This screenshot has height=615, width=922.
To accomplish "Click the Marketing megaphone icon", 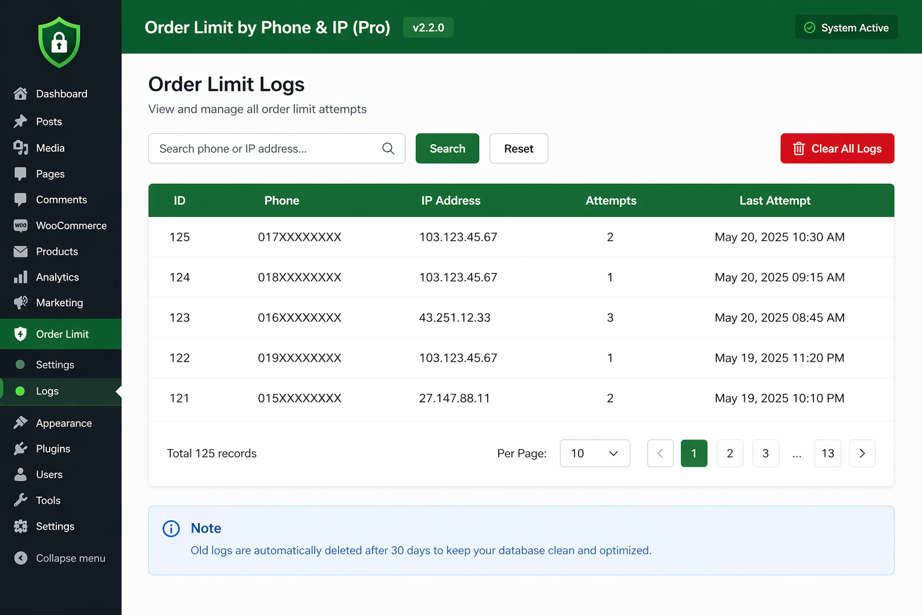I will click(x=20, y=303).
